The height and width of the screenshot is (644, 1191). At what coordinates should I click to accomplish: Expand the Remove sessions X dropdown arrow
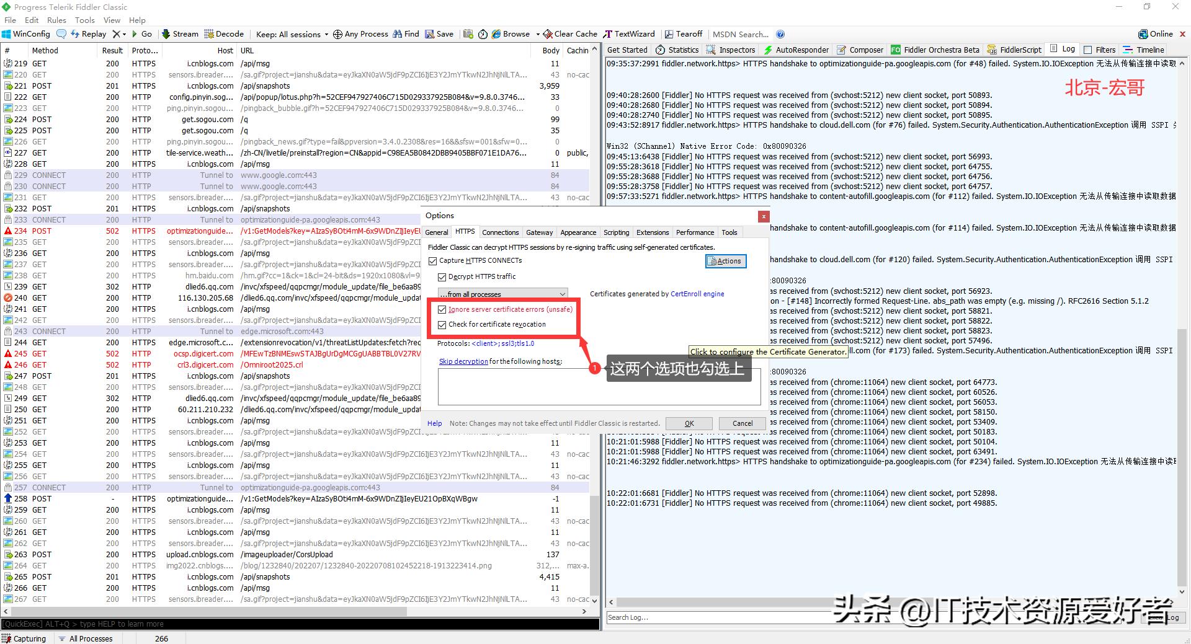[125, 34]
